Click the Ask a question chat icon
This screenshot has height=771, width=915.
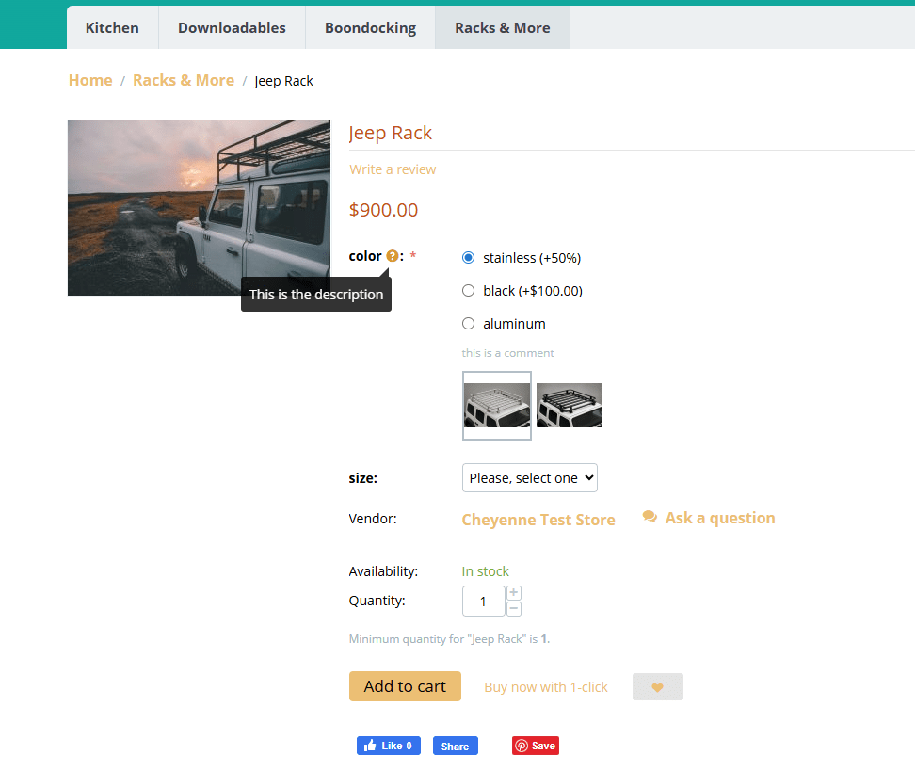click(650, 517)
